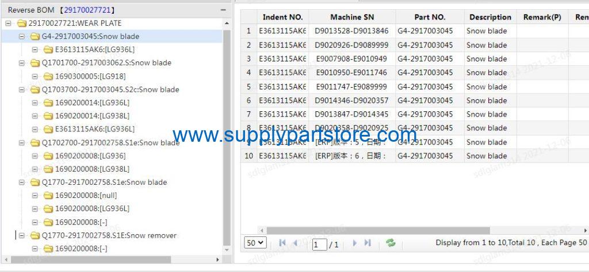Collapse the root 29170027721:WEAR PLATE node
589x272 pixels.
tap(8, 24)
